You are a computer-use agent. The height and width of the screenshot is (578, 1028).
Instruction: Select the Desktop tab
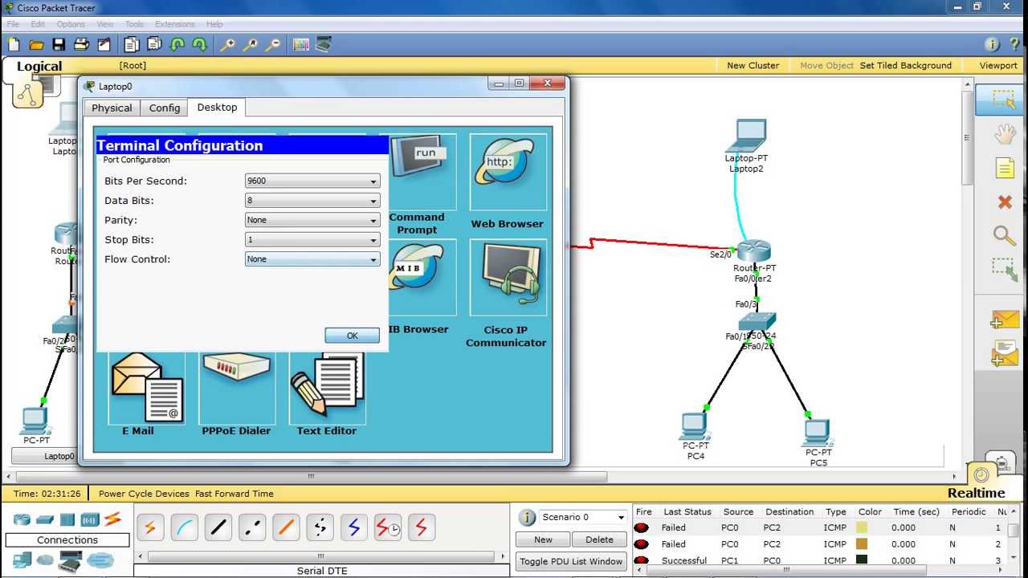pos(217,107)
